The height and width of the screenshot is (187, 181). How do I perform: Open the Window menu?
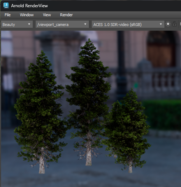tap(27, 15)
